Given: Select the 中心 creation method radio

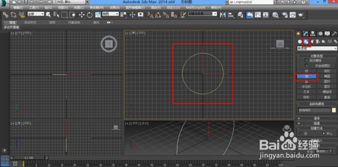Looking at the screenshot, I should [323, 133].
